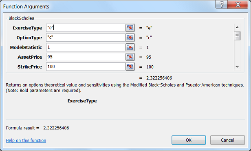Select the StrikePrice range picker icon
Image resolution: width=251 pixels, height=151 pixels.
tap(130, 67)
